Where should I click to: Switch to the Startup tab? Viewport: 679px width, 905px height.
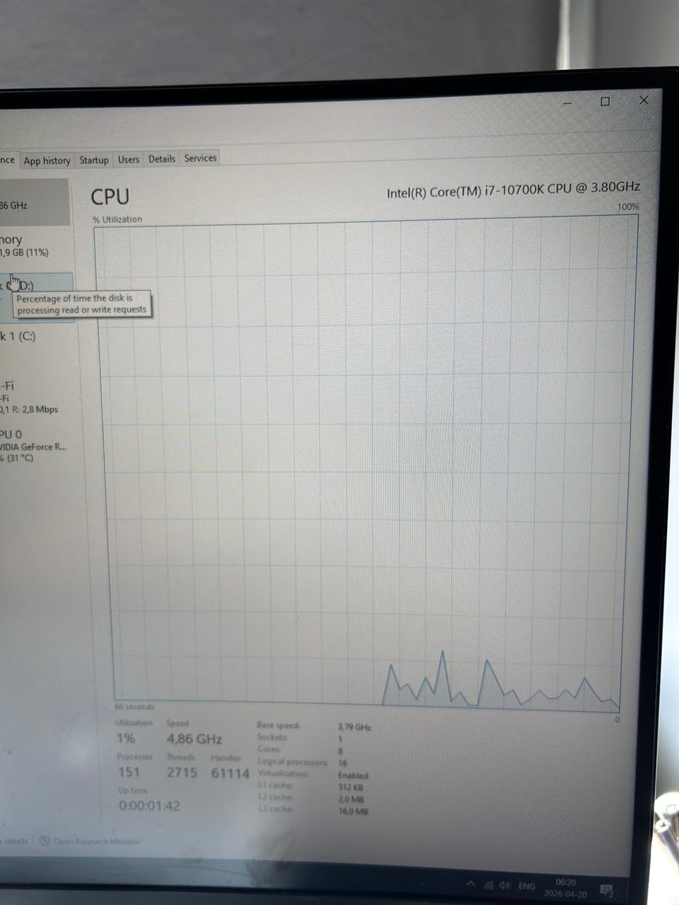pos(94,160)
